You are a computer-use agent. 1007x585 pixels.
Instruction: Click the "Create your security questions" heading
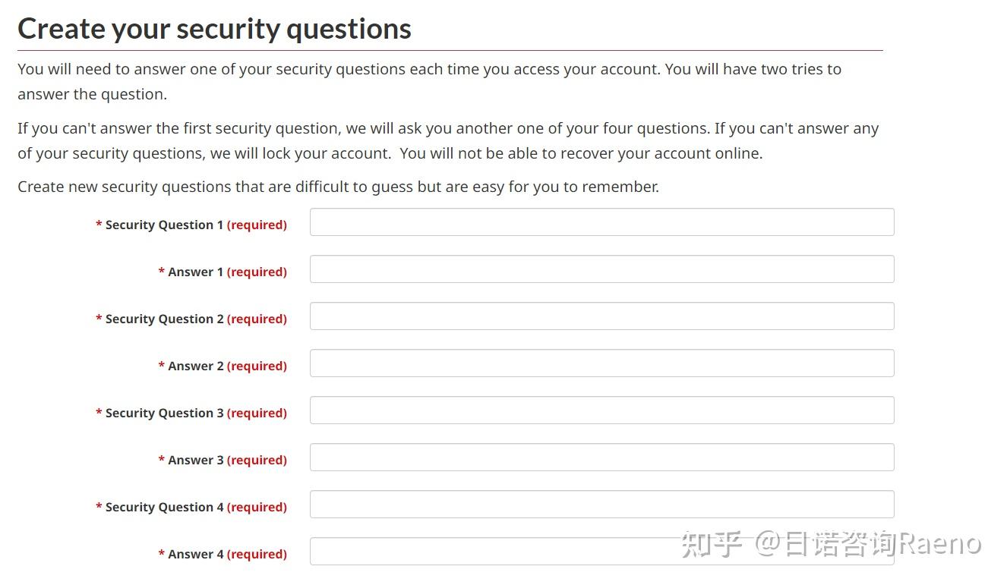click(x=214, y=29)
